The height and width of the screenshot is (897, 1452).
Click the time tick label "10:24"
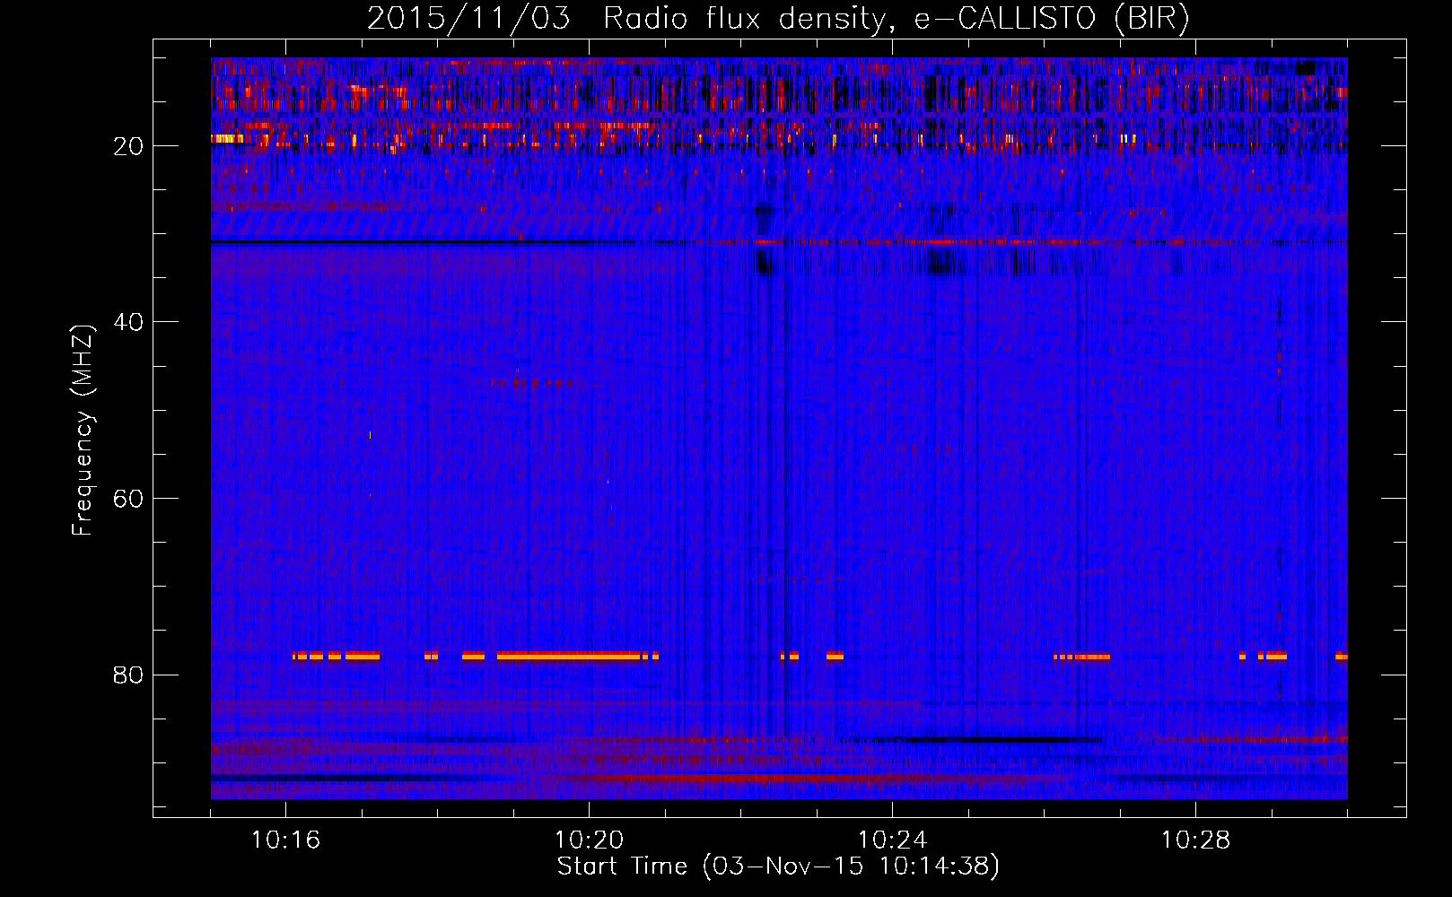click(x=893, y=840)
